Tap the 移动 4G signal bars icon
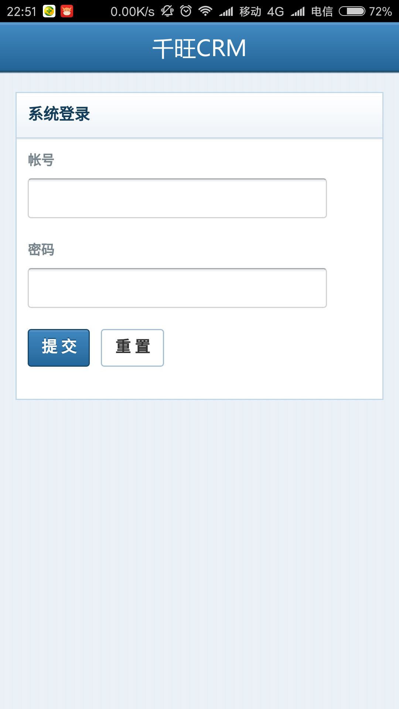This screenshot has height=709, width=399. pos(226,11)
